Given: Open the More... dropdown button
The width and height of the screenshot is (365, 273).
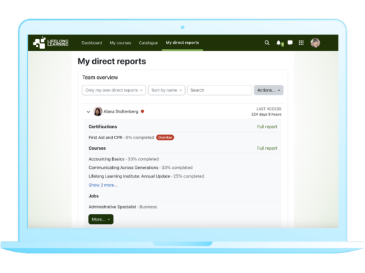Looking at the screenshot, I should tap(101, 219).
